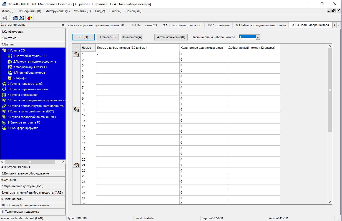The image size is (342, 221).
Task: Expand the 8.Автоматический выбор маршрута (ARS) section
Action: (33, 192)
